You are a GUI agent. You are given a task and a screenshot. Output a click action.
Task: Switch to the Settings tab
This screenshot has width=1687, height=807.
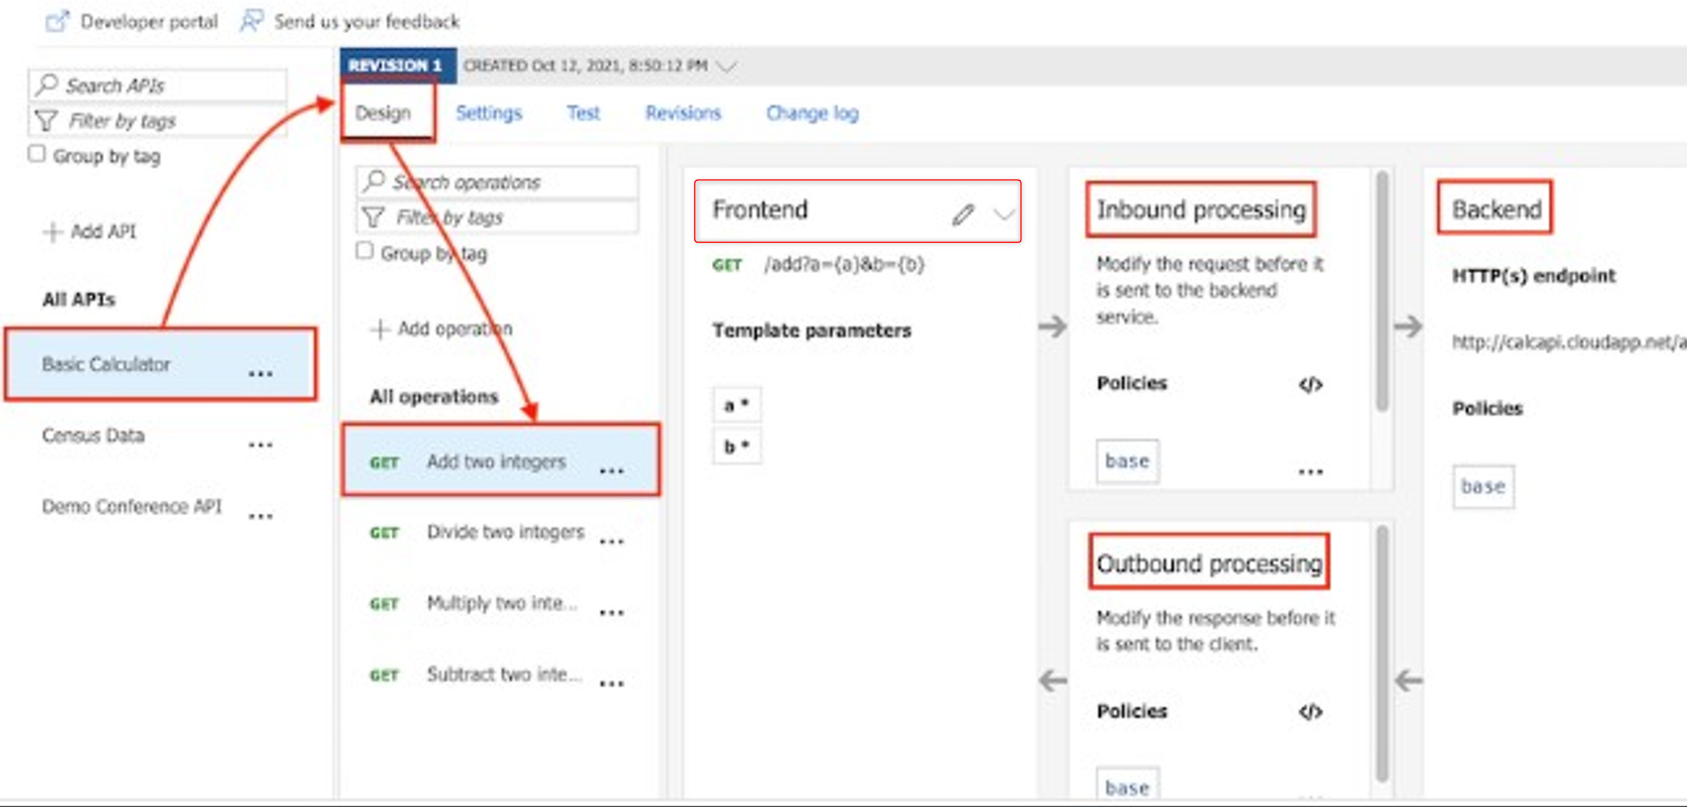(x=489, y=114)
